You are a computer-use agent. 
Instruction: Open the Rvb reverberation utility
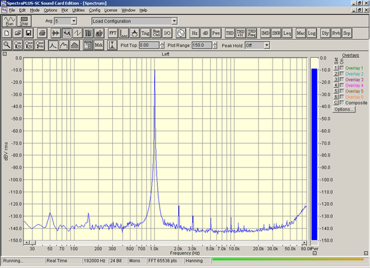pos(336,33)
